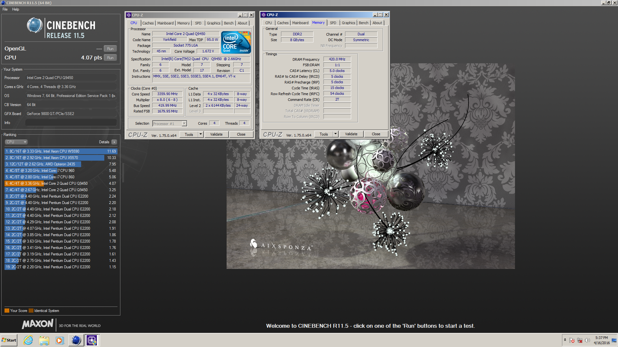This screenshot has height=347, width=618.
Task: Click the empty Info input field
Action: pyautogui.click(x=71, y=123)
